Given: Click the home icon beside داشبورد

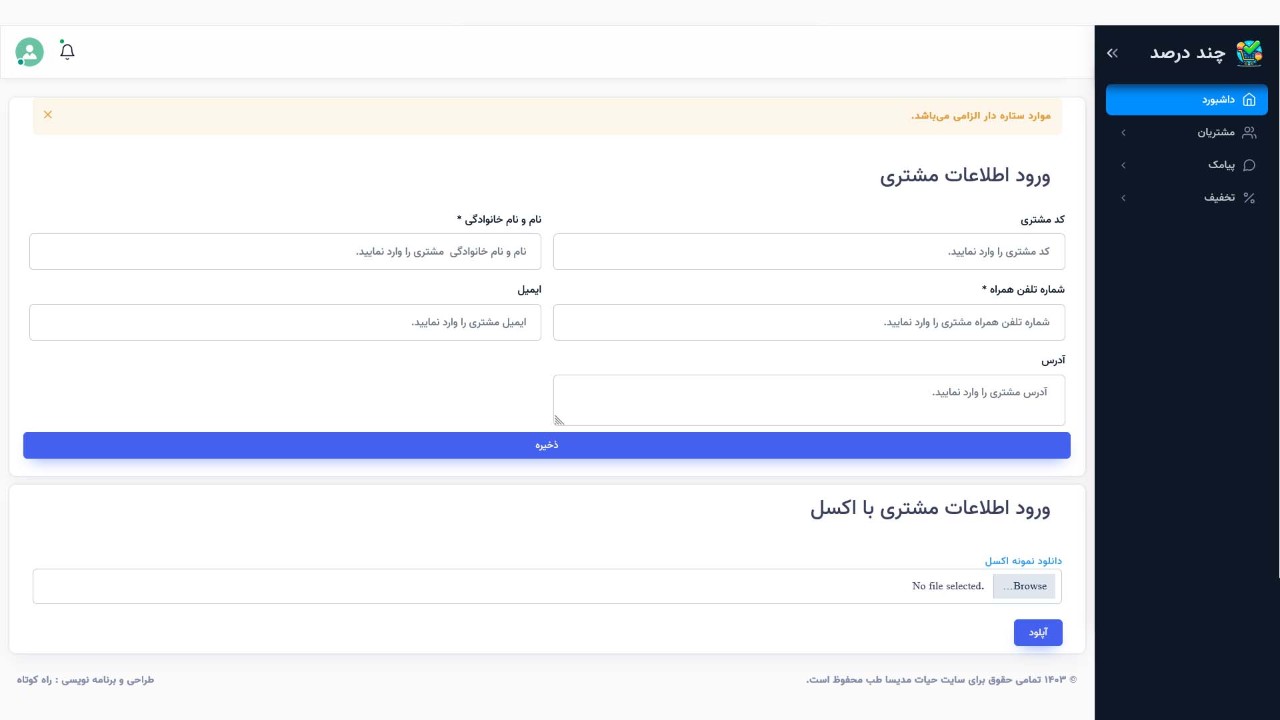Looking at the screenshot, I should [x=1249, y=100].
